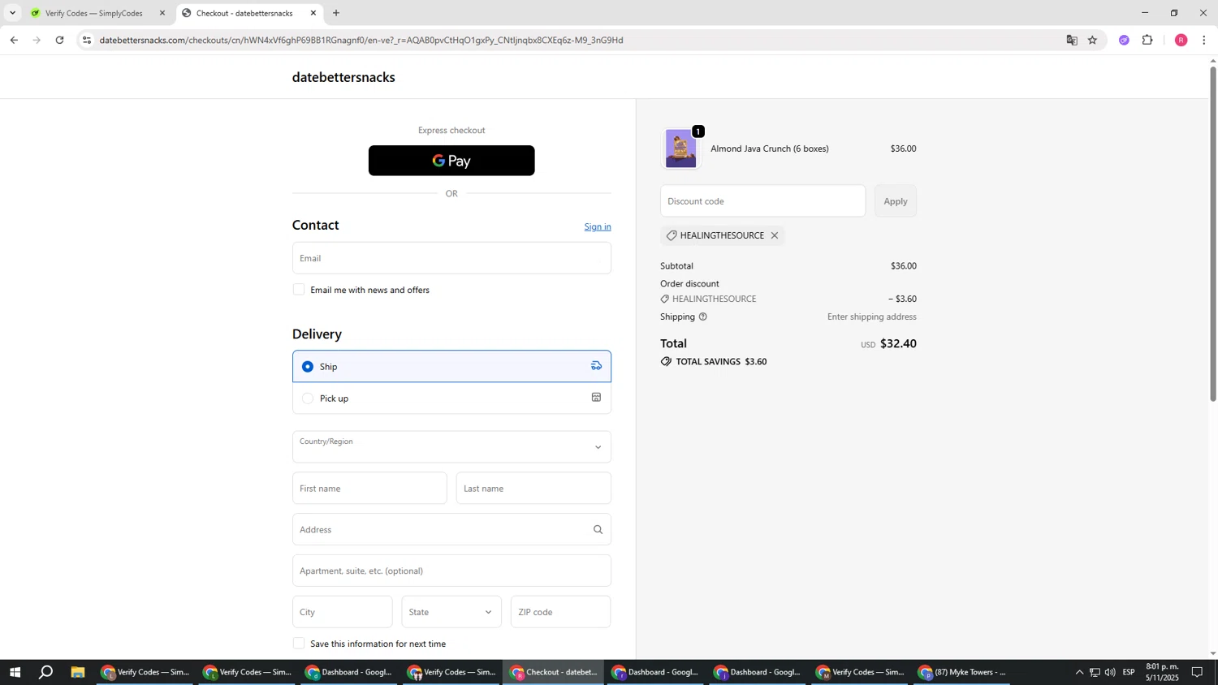Click the City input field

click(x=342, y=612)
